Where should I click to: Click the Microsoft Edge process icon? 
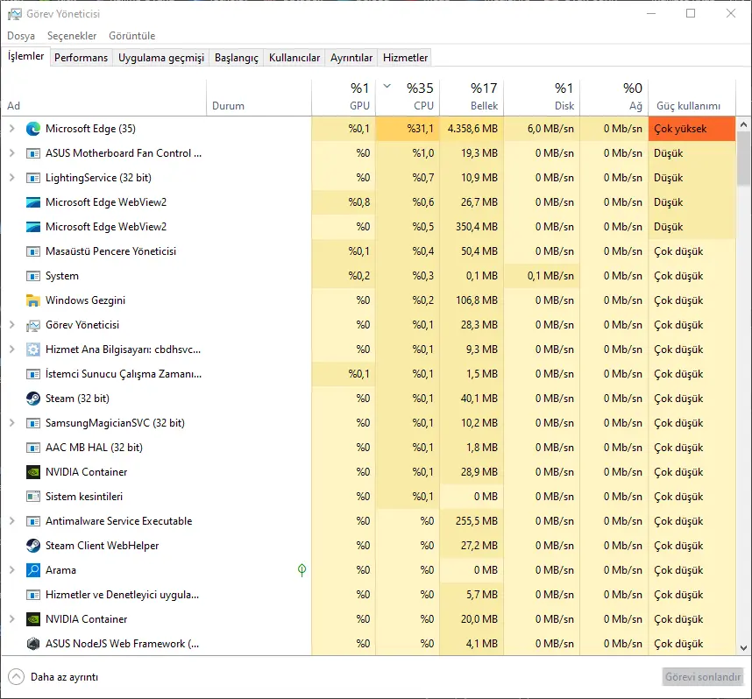click(33, 129)
